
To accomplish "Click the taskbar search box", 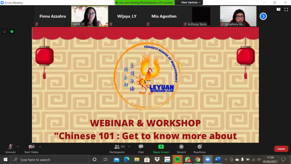I will [50, 159].
